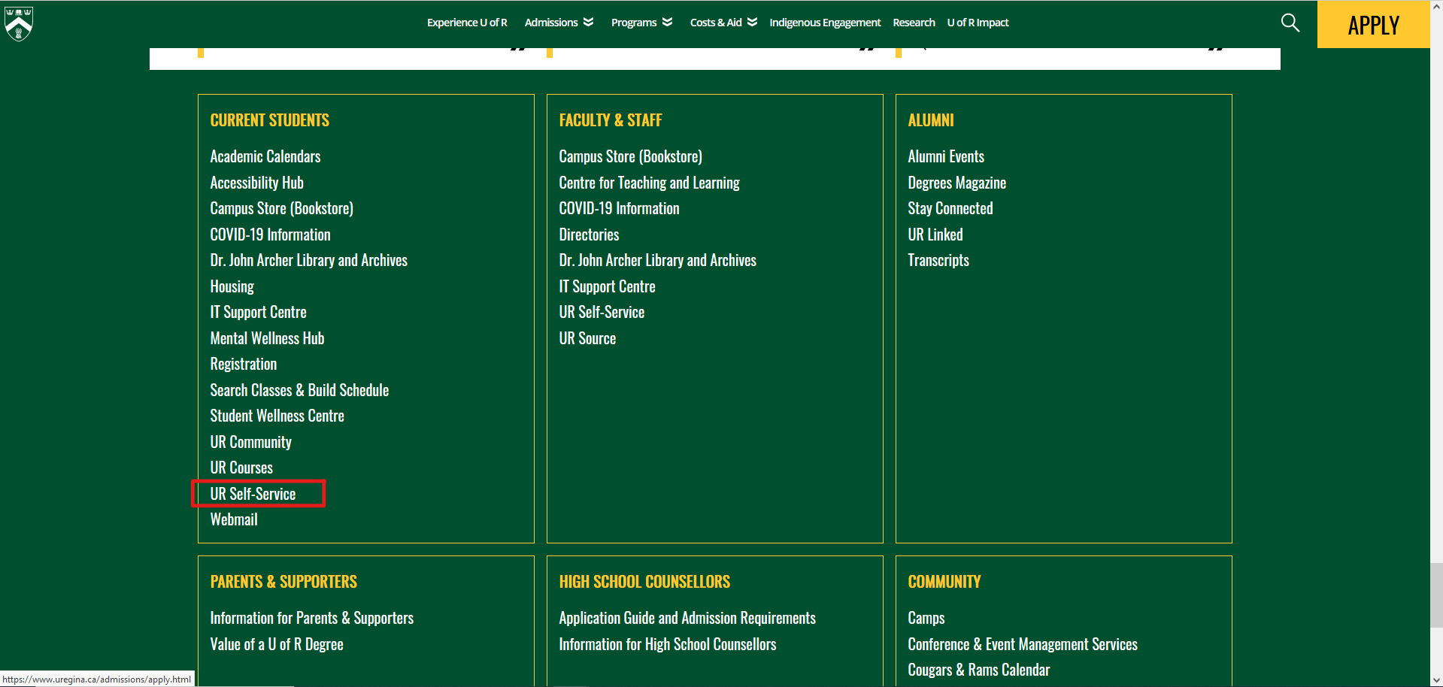This screenshot has width=1443, height=687.
Task: Open Cougars & Rams Calendar link
Action: click(x=979, y=670)
